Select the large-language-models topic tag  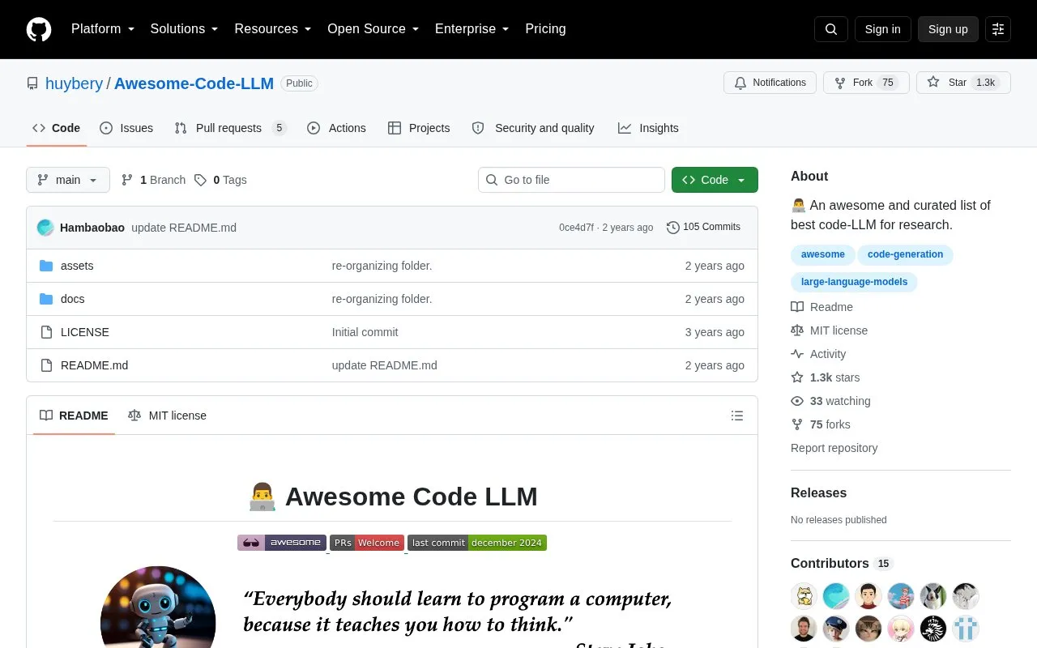coord(855,282)
